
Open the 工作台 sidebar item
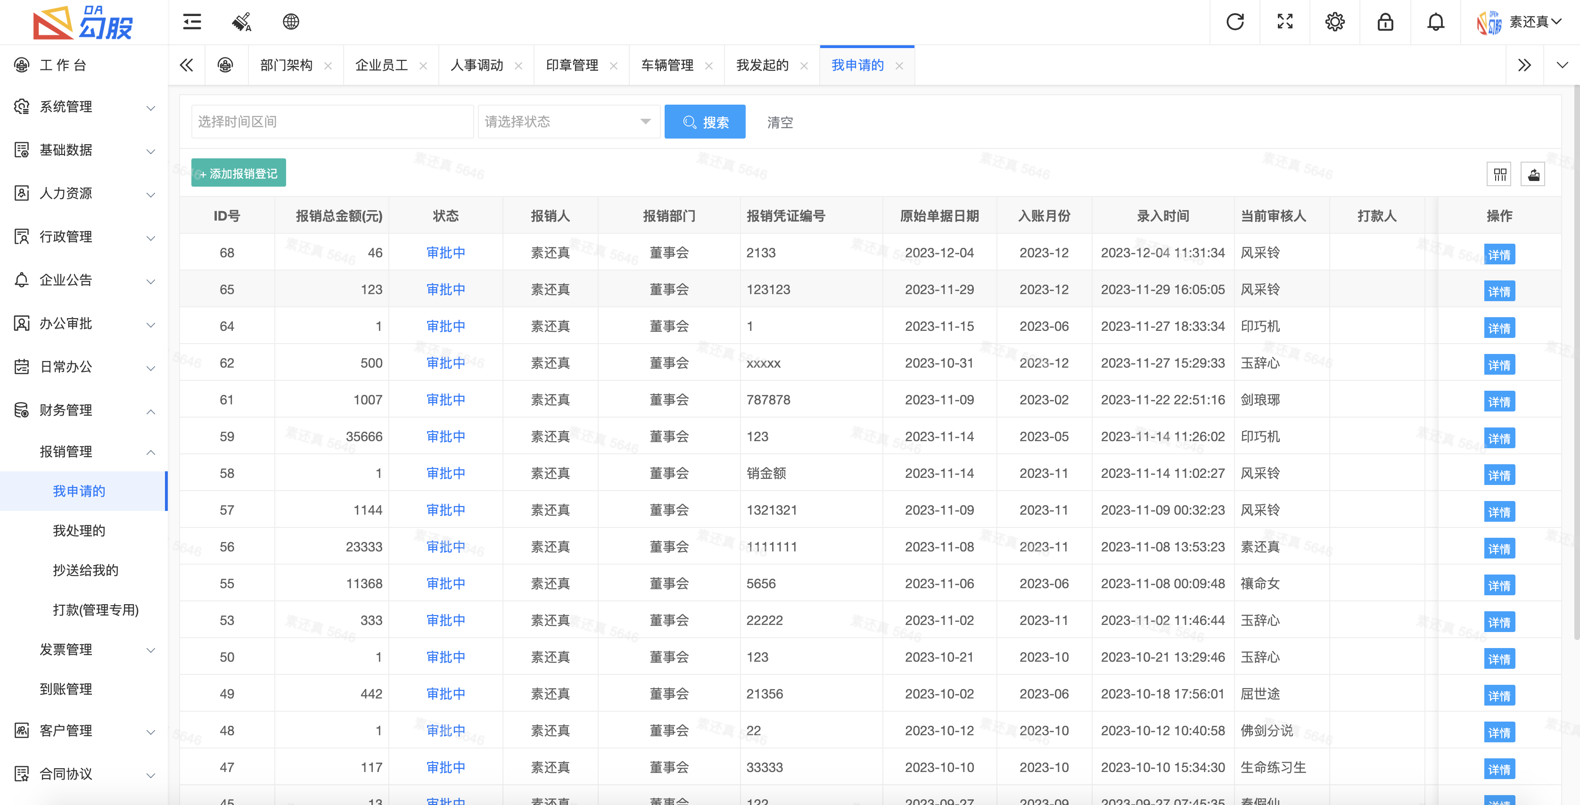[x=83, y=65]
